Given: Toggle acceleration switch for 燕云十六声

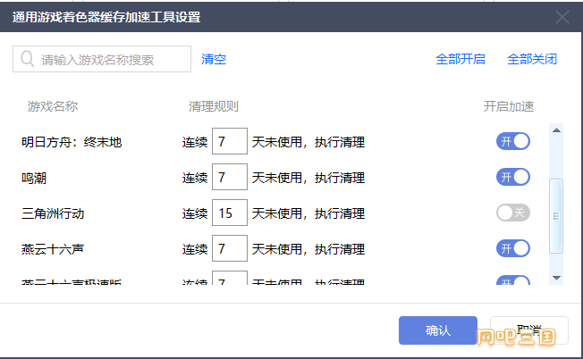Looking at the screenshot, I should coord(513,248).
